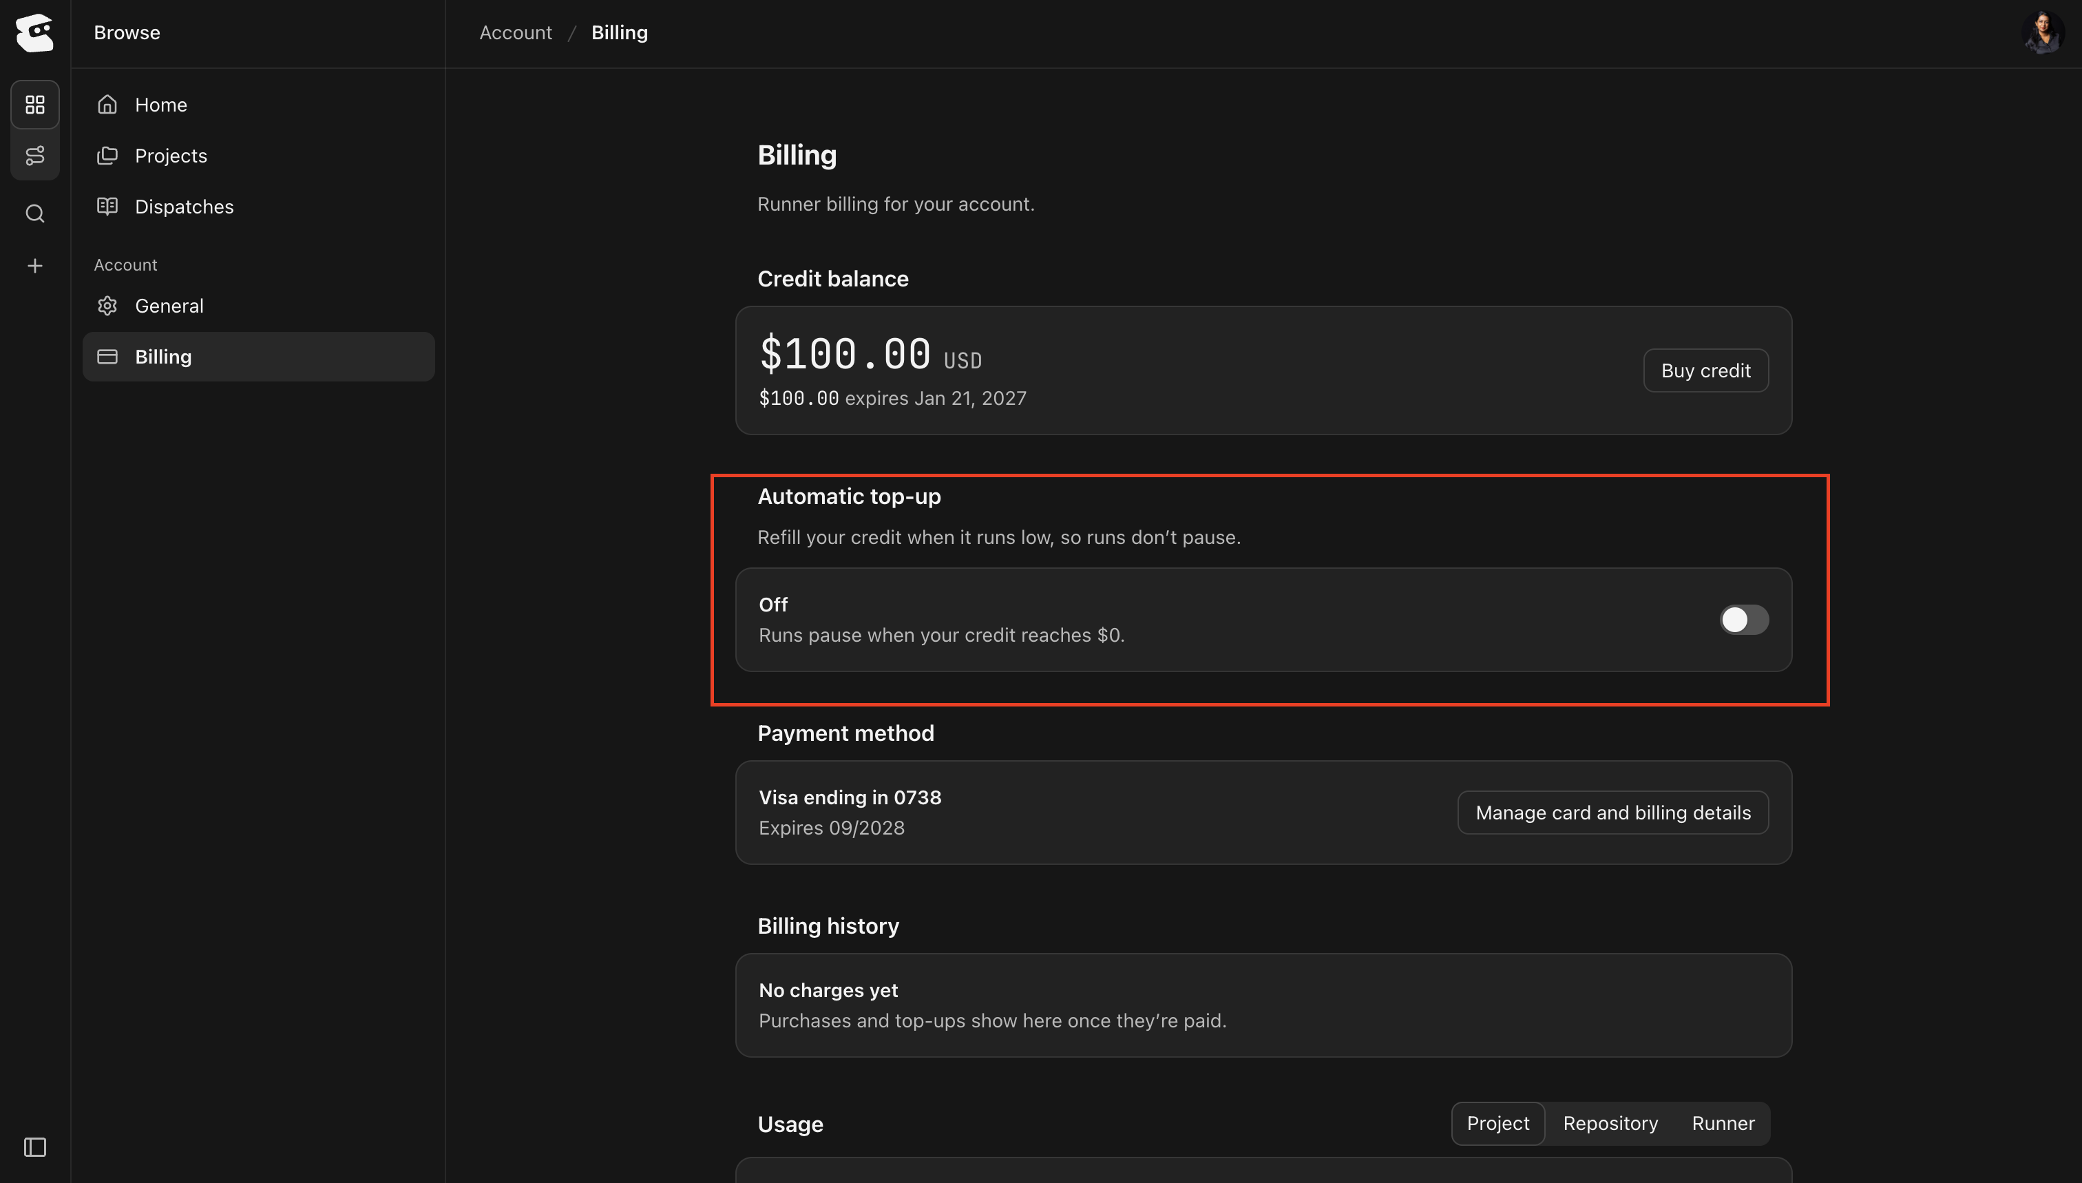The image size is (2082, 1183).
Task: Click the Billing history heading
Action: (x=828, y=926)
